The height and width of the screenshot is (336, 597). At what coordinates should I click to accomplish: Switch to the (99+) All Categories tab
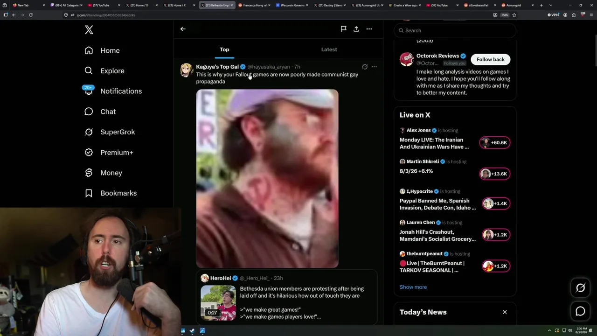click(67, 5)
